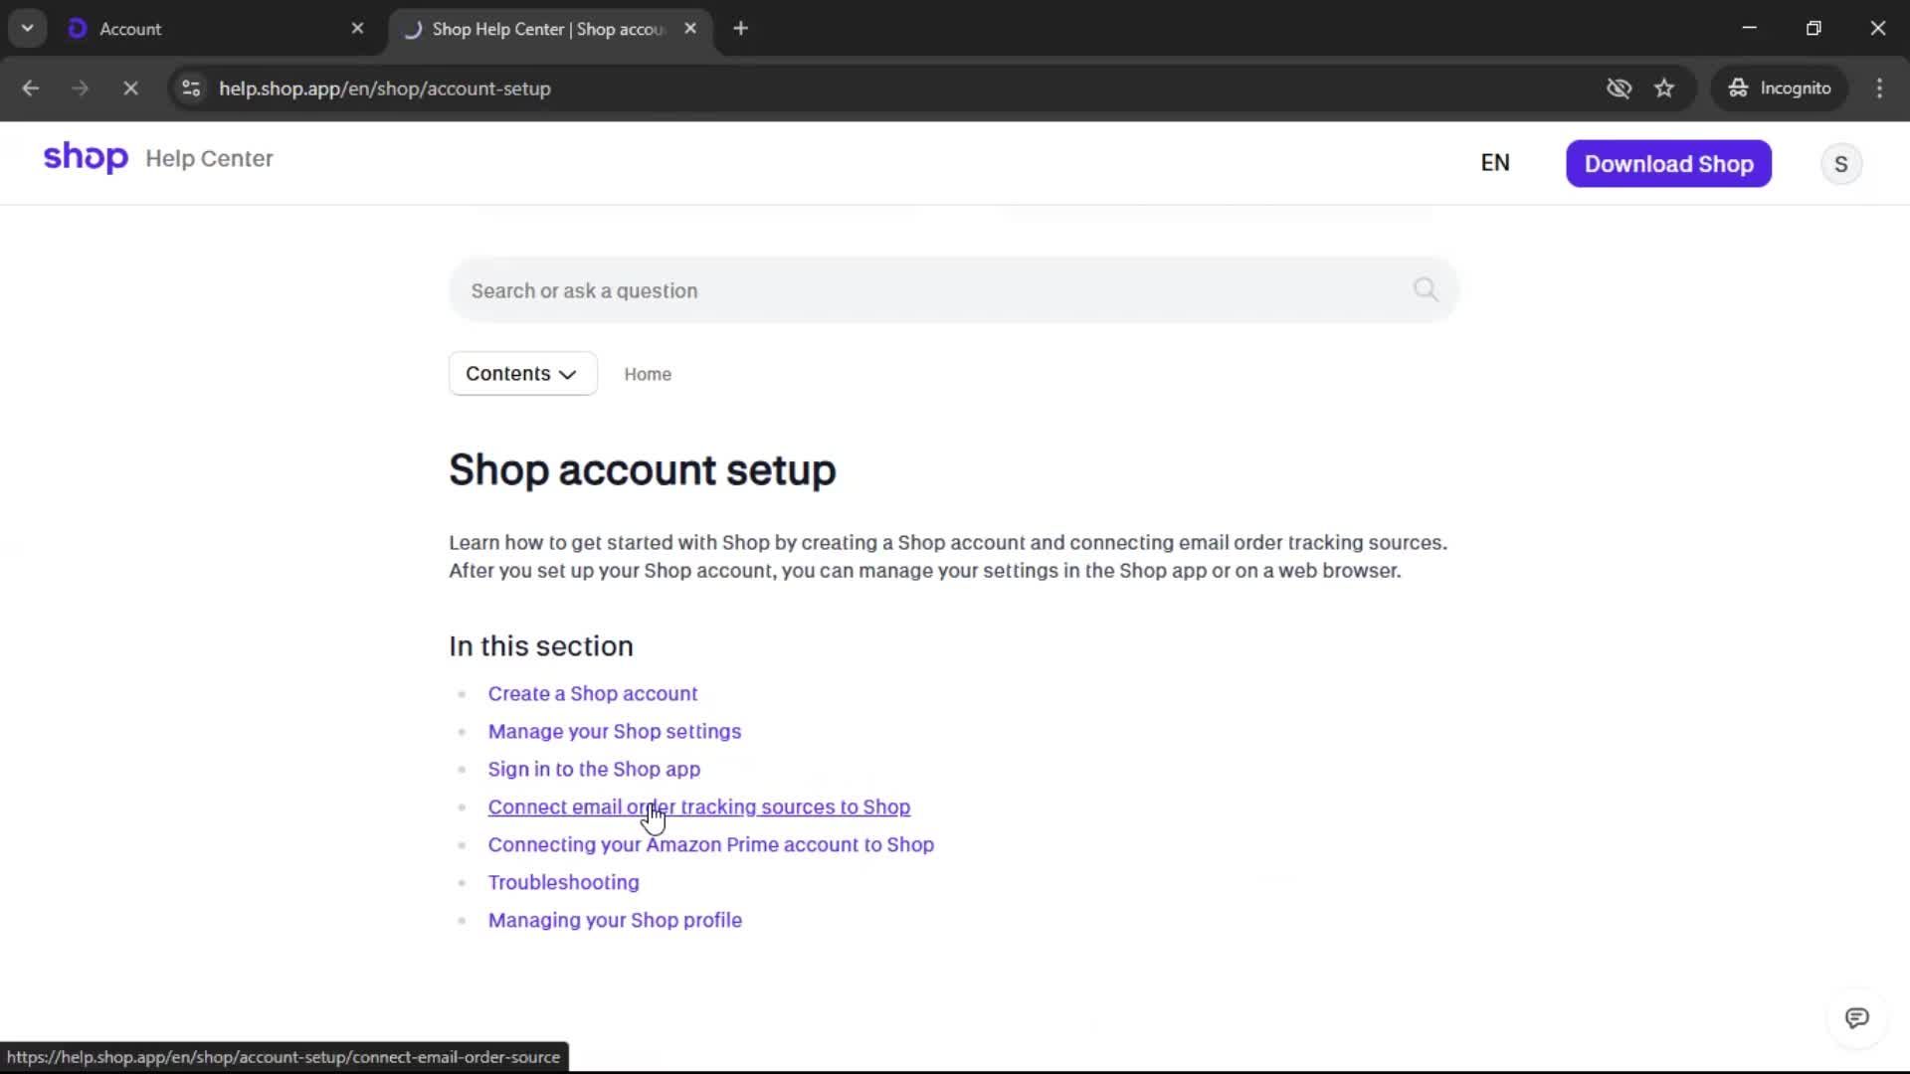Bookmark page with the star icon
Viewport: 1910px width, 1074px height.
pyautogui.click(x=1664, y=89)
